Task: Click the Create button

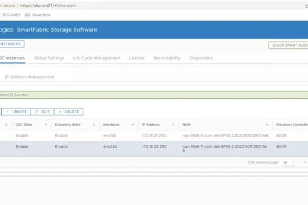Action: pos(16,111)
